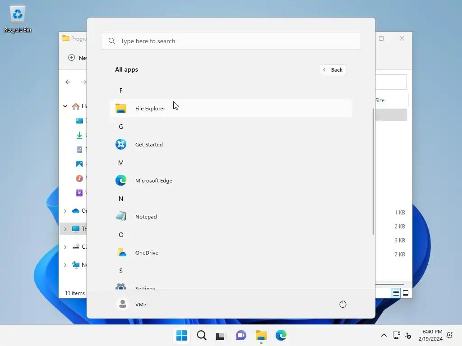
Task: Open notification center bell icon
Action: pyautogui.click(x=450, y=335)
